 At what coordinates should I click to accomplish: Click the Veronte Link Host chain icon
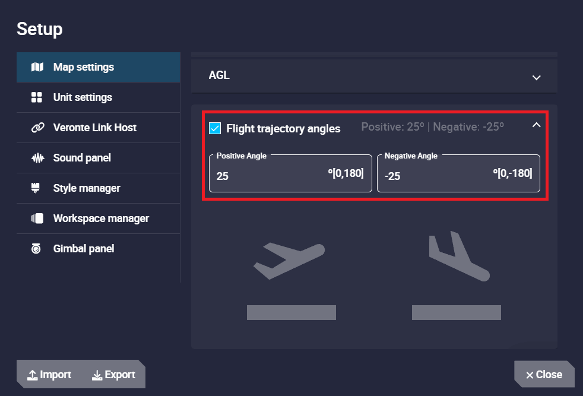point(37,128)
